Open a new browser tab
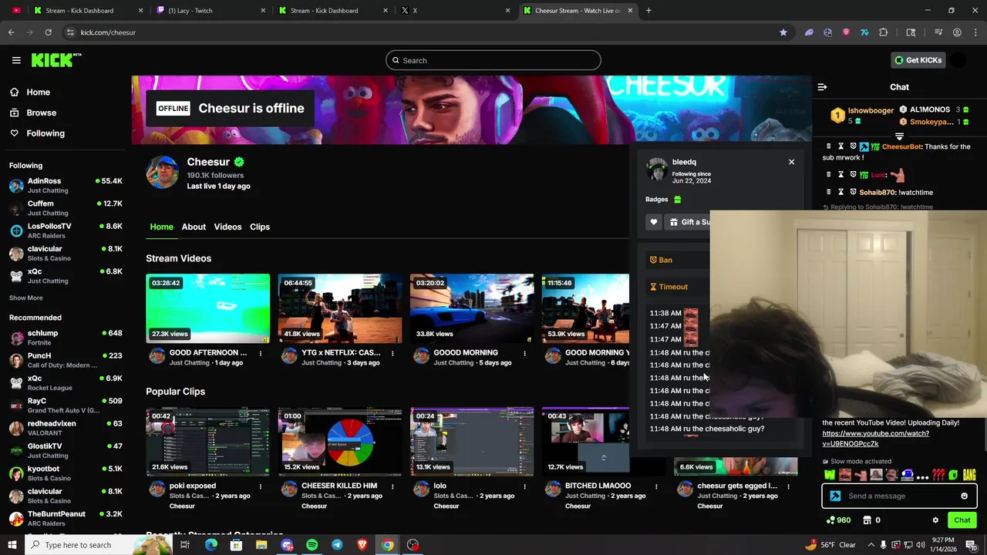The image size is (987, 555). (x=648, y=11)
